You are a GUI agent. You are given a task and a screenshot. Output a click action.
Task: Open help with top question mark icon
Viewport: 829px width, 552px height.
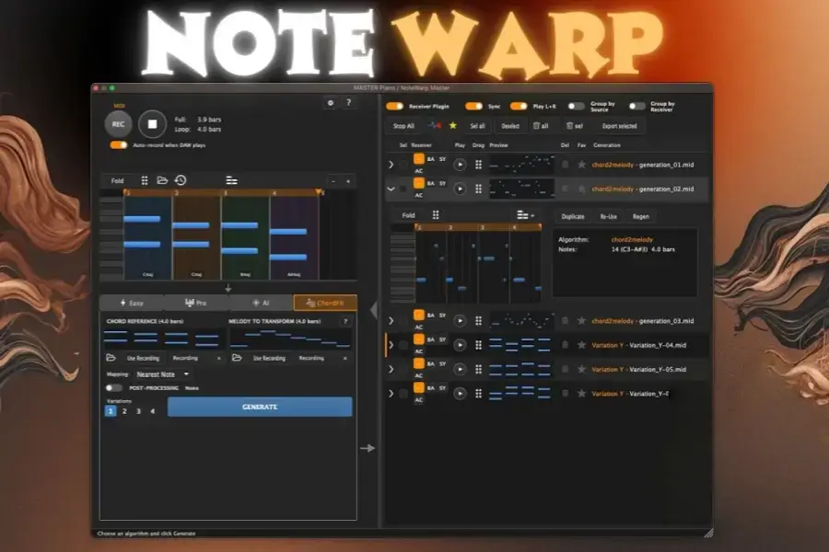click(x=348, y=102)
